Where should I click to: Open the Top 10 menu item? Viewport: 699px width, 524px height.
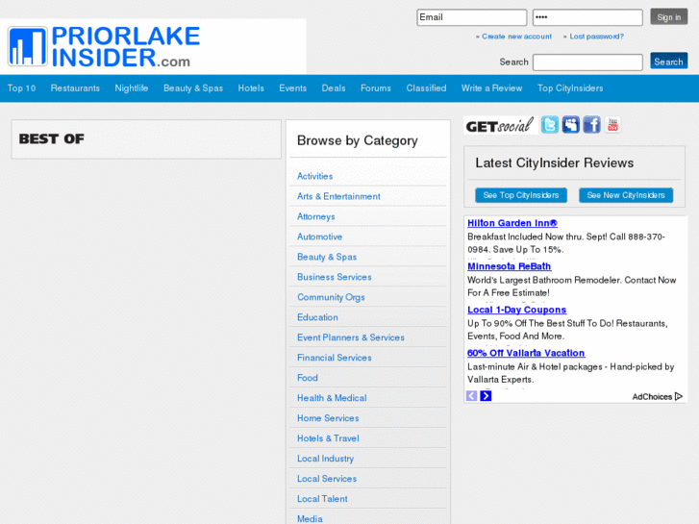[21, 88]
